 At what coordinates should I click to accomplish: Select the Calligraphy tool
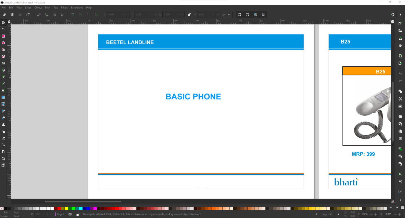click(x=3, y=84)
